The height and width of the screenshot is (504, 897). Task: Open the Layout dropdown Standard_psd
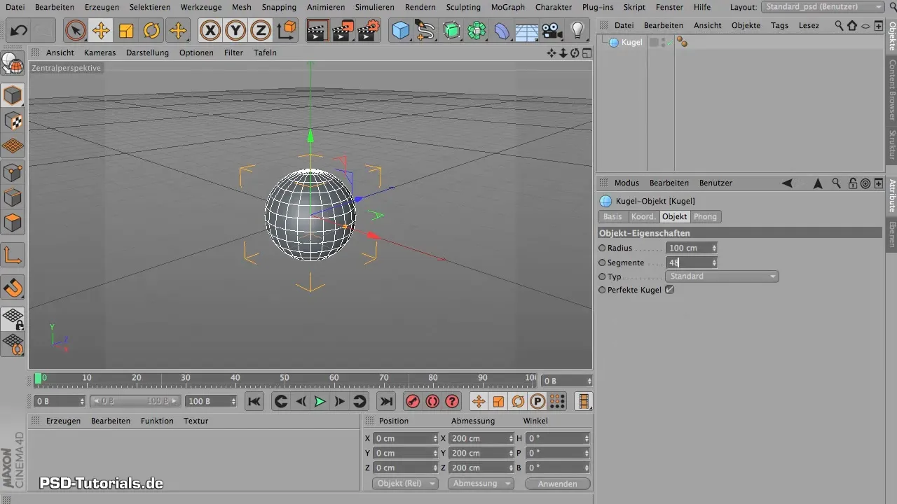823,7
